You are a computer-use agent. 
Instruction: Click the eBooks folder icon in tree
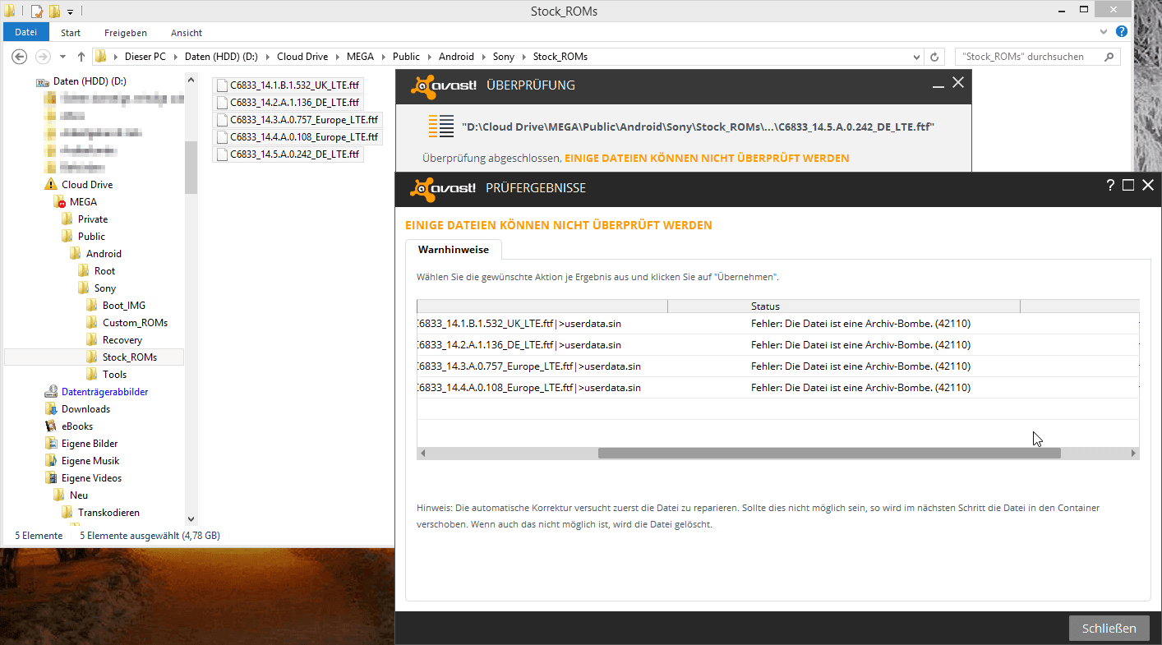[51, 426]
